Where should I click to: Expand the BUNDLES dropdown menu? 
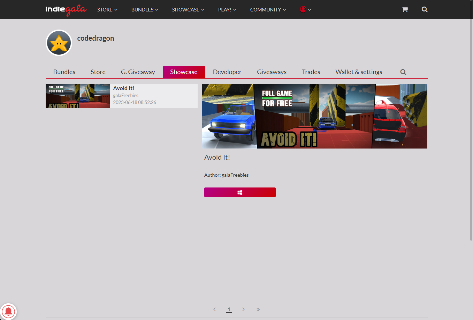[x=145, y=10]
